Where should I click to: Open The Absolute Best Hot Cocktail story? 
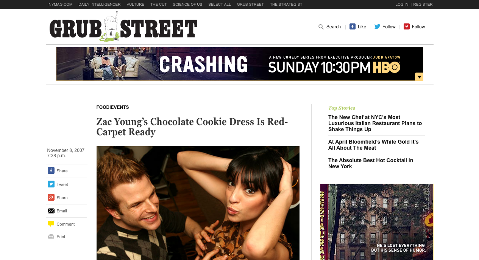click(x=371, y=163)
